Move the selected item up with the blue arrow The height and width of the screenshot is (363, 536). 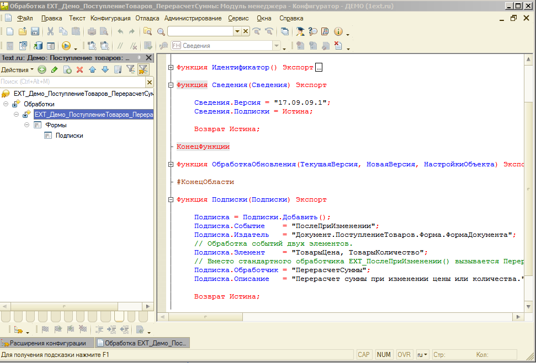[92, 70]
